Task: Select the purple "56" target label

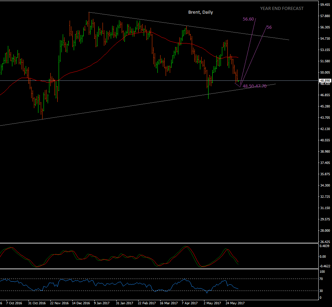Action: (x=269, y=27)
